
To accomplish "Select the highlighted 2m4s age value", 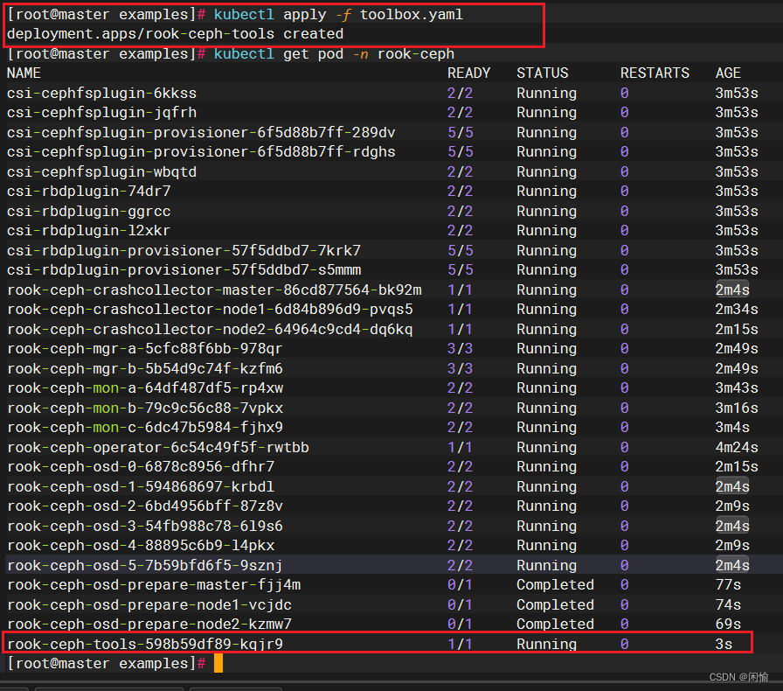I will tap(732, 290).
